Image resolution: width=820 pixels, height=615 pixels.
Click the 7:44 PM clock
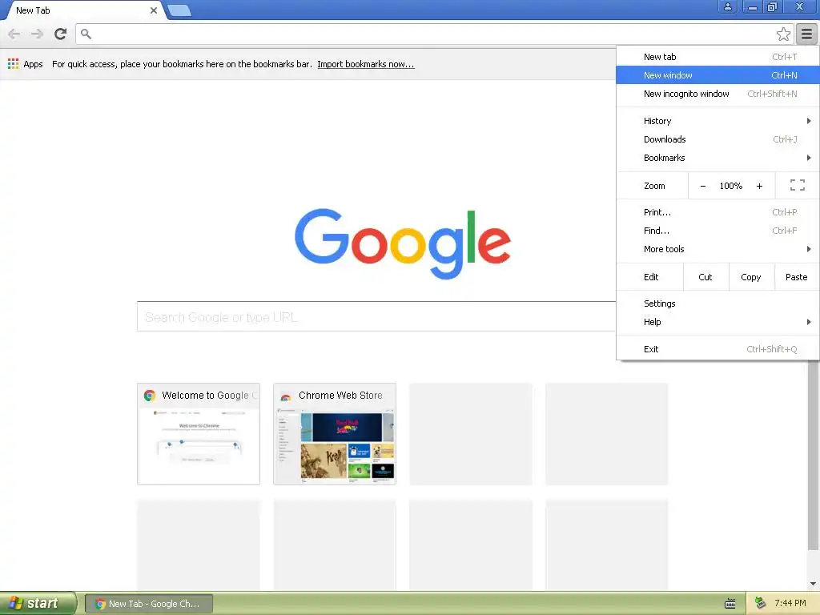[x=790, y=603]
